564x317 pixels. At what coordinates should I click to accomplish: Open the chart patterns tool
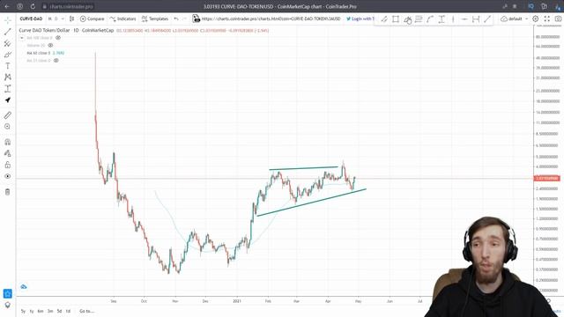(x=8, y=77)
